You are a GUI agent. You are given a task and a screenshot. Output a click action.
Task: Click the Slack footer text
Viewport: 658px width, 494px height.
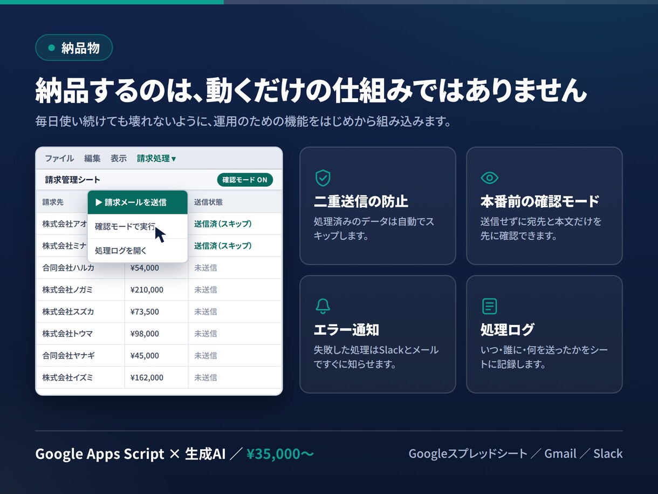click(x=608, y=454)
